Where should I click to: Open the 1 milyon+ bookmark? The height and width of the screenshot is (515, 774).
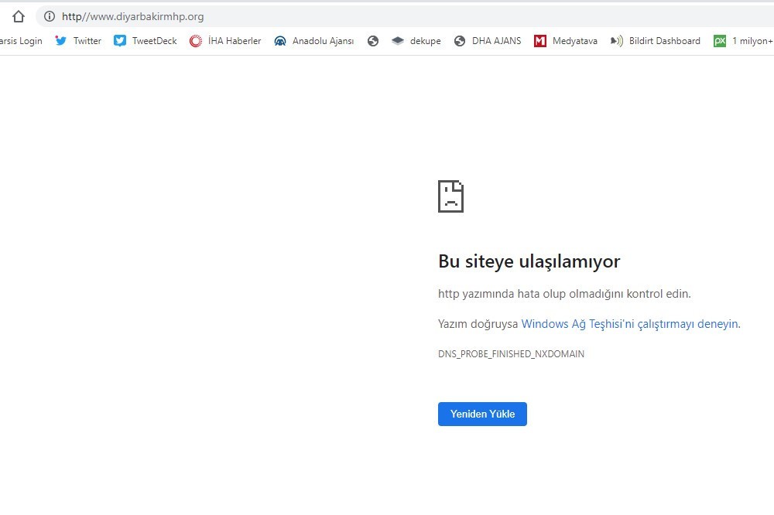[x=743, y=41]
